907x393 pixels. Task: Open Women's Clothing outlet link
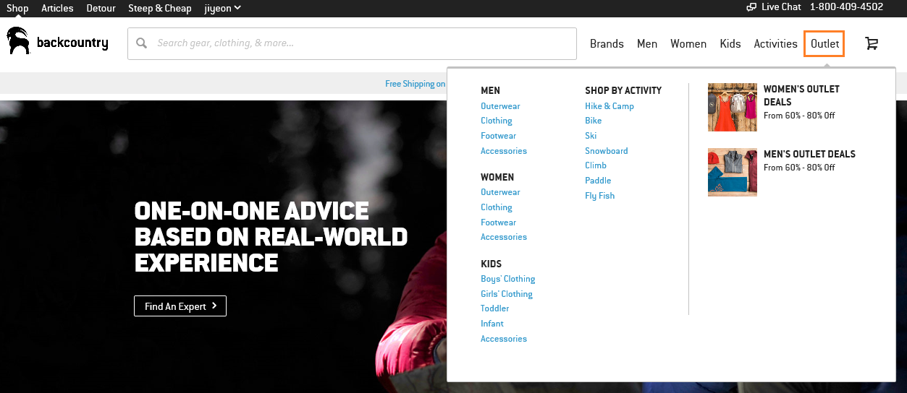[496, 207]
